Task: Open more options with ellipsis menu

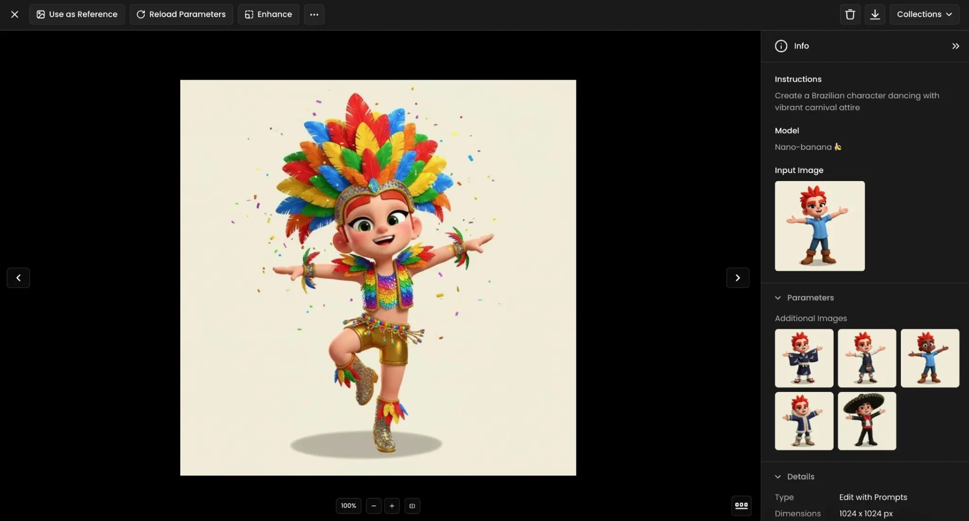Action: 314,14
